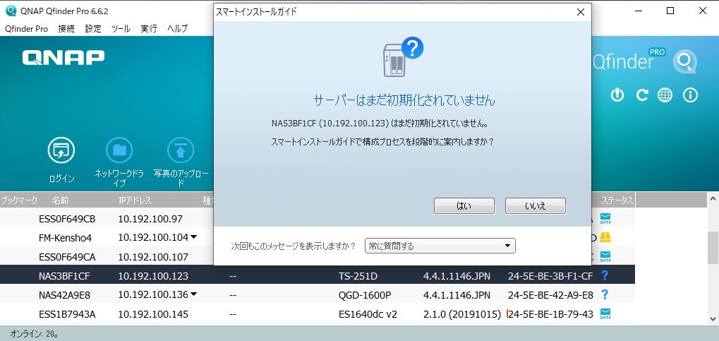Click the はい button in the dialog
Image resolution: width=719 pixels, height=341 pixels.
click(x=464, y=205)
